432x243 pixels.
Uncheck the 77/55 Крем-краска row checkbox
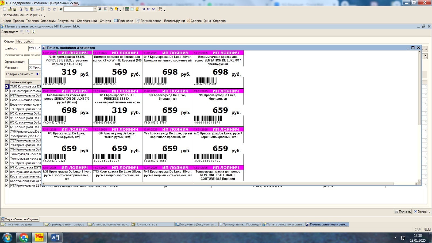point(7,86)
